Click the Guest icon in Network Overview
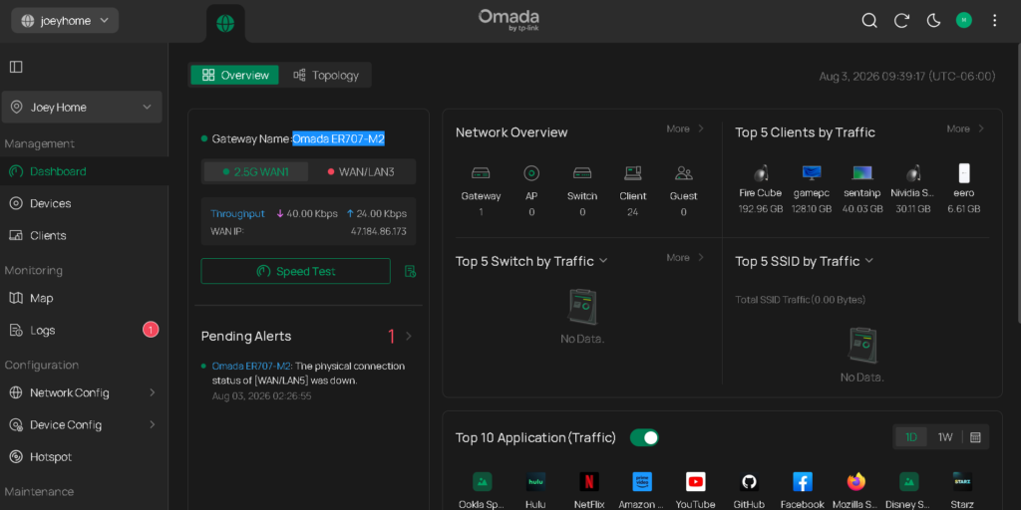Screen dimensions: 1021x510 coord(684,173)
